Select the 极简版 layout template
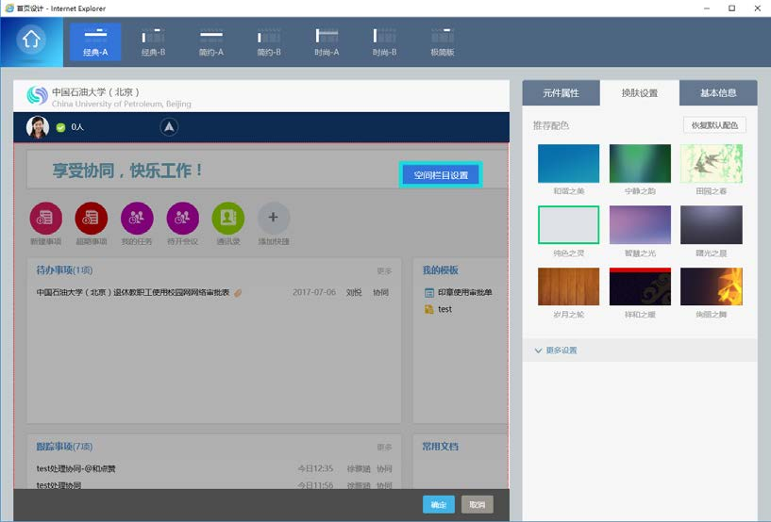The height and width of the screenshot is (522, 771). tap(442, 41)
